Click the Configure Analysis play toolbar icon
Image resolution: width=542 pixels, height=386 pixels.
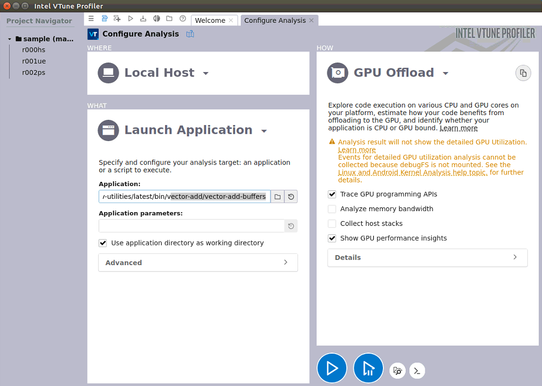click(130, 19)
